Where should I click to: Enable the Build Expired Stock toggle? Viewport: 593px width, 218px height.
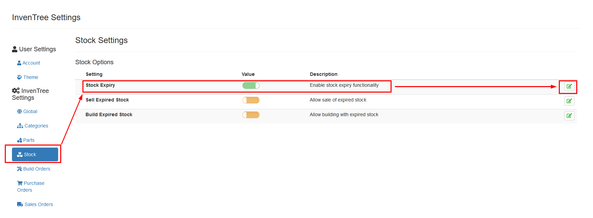click(x=251, y=115)
